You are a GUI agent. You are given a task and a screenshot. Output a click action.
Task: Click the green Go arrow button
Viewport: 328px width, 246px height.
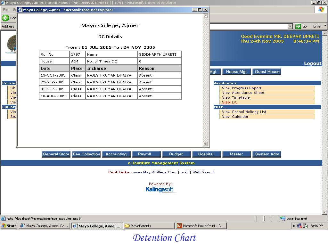298,26
